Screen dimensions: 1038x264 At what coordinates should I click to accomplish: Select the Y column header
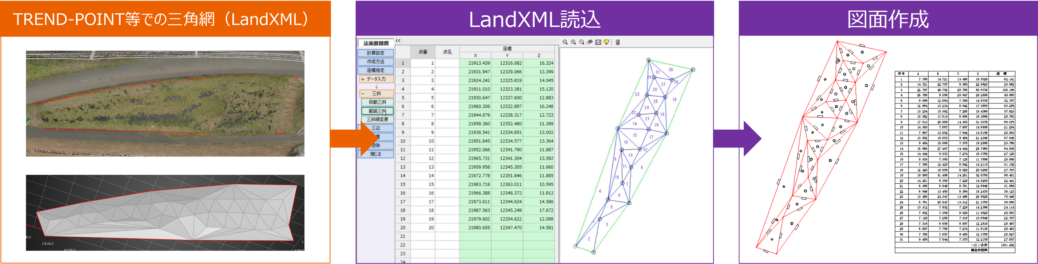507,56
